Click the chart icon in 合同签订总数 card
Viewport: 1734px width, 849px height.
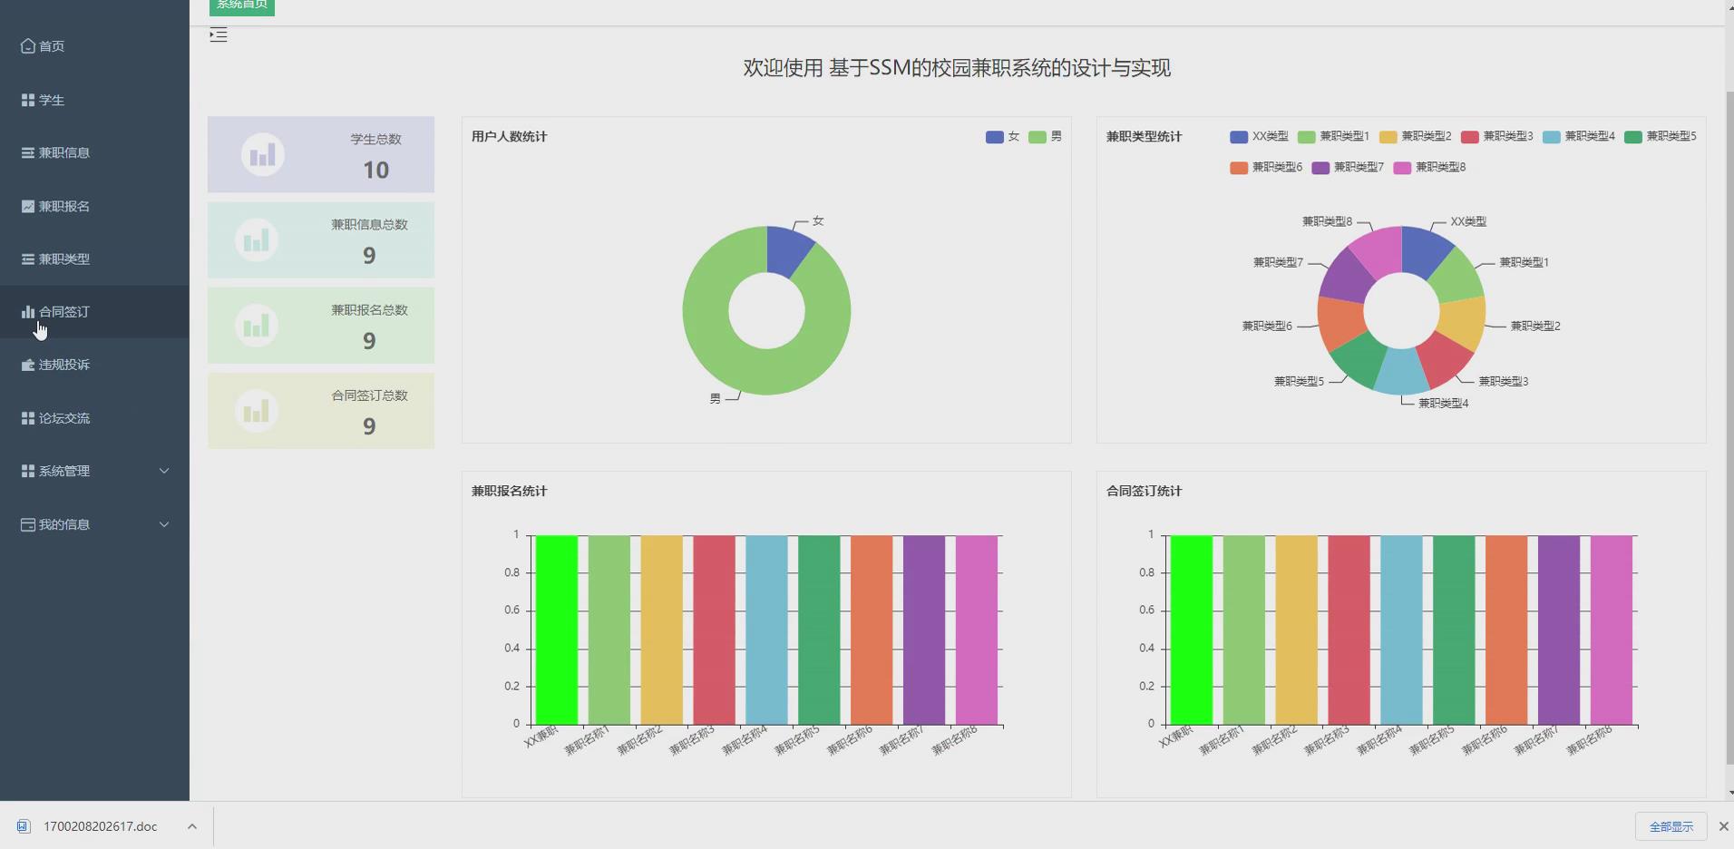pyautogui.click(x=257, y=411)
